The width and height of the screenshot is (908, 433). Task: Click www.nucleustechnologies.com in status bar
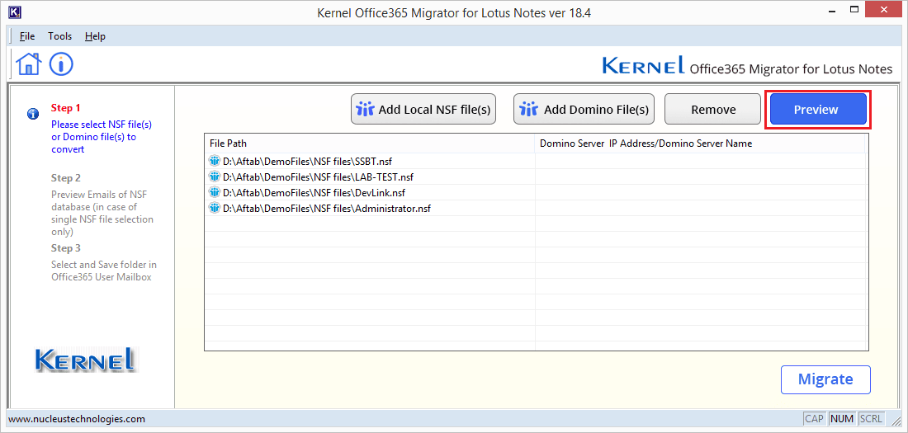point(77,418)
